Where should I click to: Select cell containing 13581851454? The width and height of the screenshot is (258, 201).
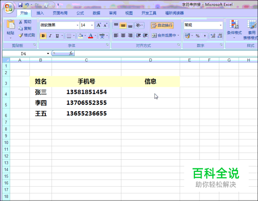tap(86, 92)
